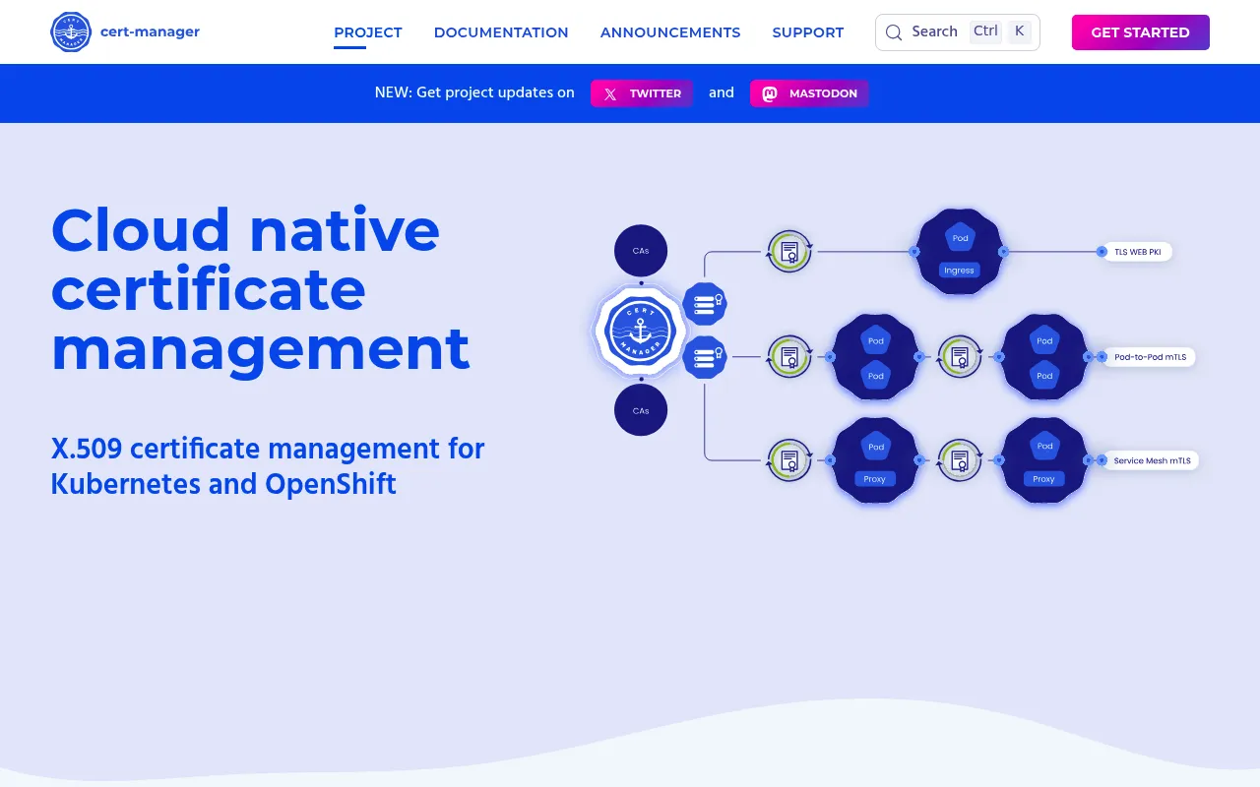Click the X logo icon

click(610, 94)
